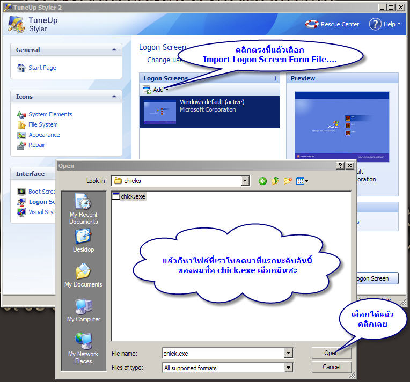This screenshot has width=410, height=382.
Task: Go to My Network Places in places bar
Action: click(x=83, y=348)
